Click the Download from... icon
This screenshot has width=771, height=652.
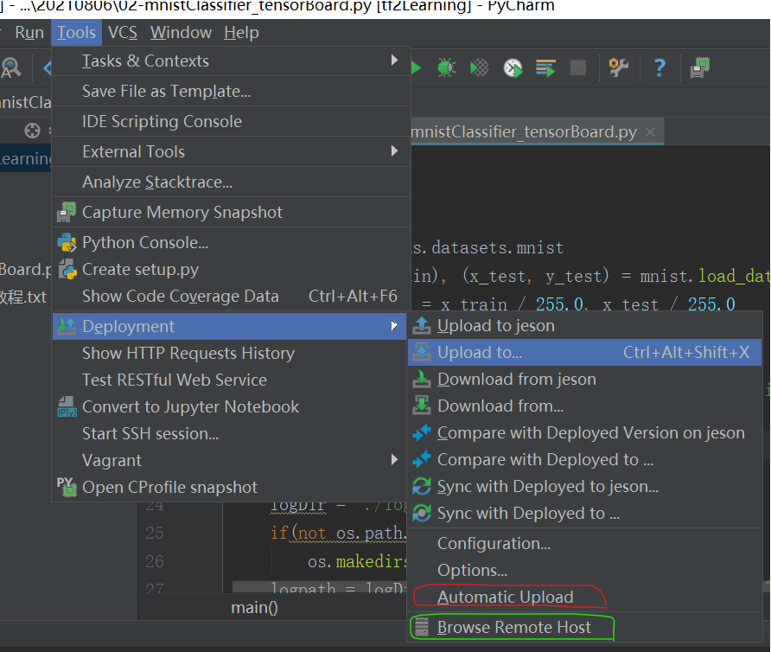pos(422,406)
